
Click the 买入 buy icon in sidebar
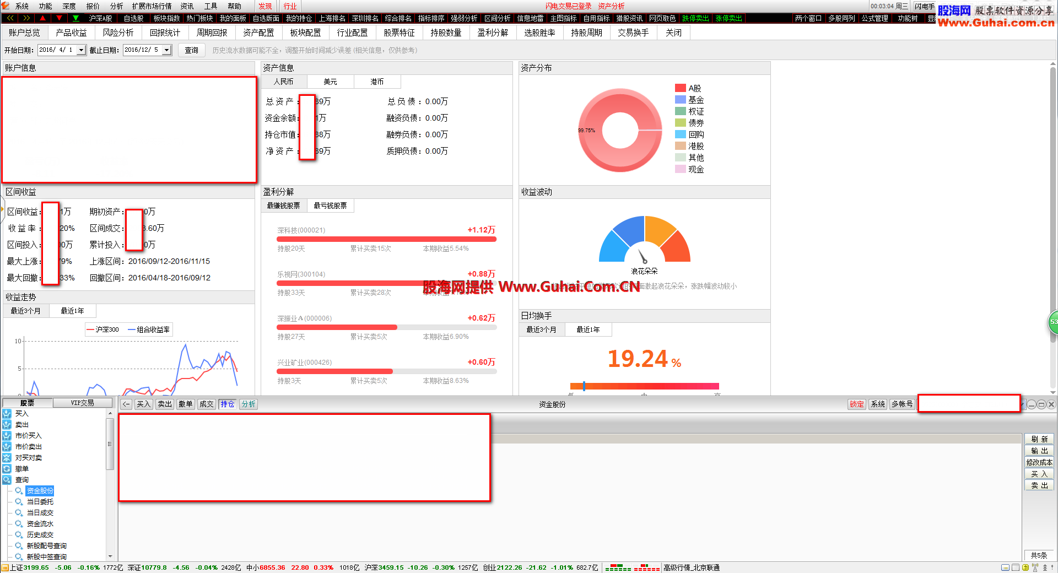[x=7, y=414]
